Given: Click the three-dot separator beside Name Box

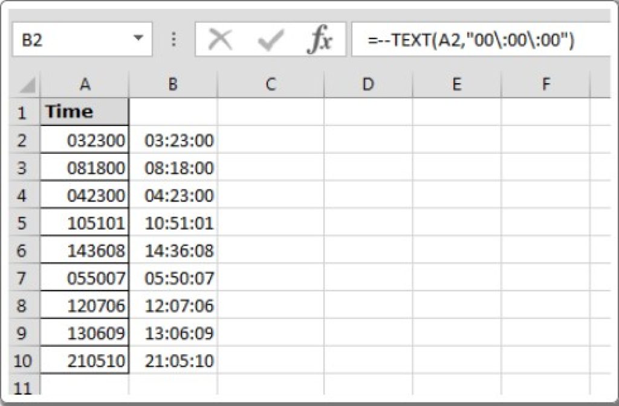Looking at the screenshot, I should tap(173, 37).
